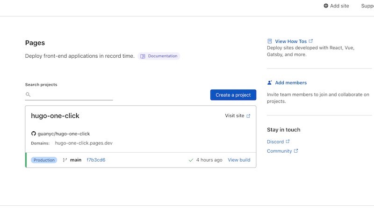This screenshot has width=374, height=210.
Task: Click the Create a project button
Action: coord(233,95)
